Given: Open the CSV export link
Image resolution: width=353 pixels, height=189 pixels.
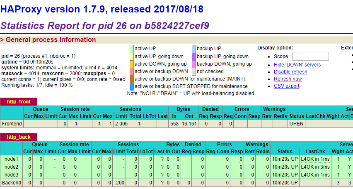Looking at the screenshot, I should (x=287, y=86).
